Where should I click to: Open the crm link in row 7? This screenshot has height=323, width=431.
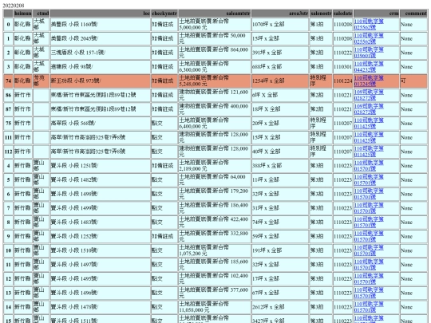tap(369, 208)
